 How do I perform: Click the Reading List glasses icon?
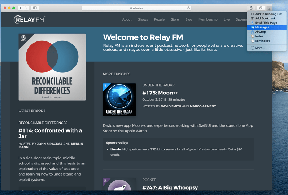coord(253,14)
